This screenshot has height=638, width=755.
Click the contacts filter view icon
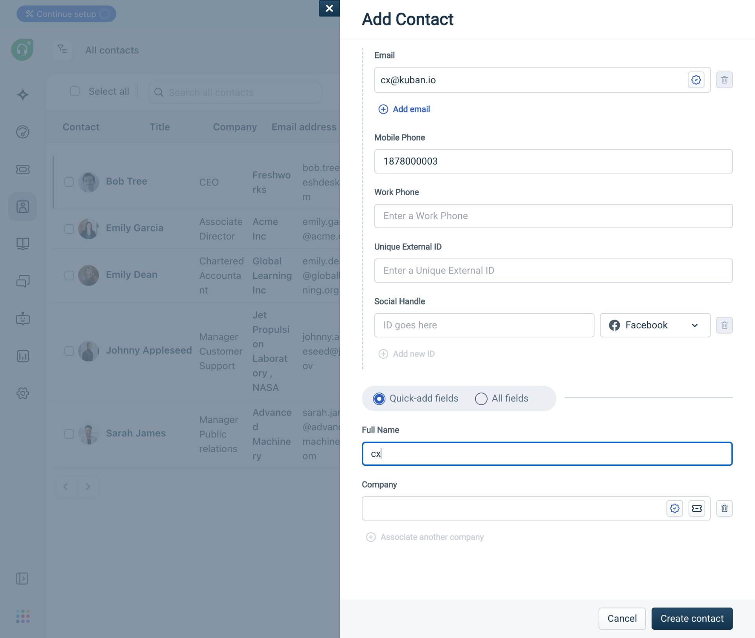62,50
